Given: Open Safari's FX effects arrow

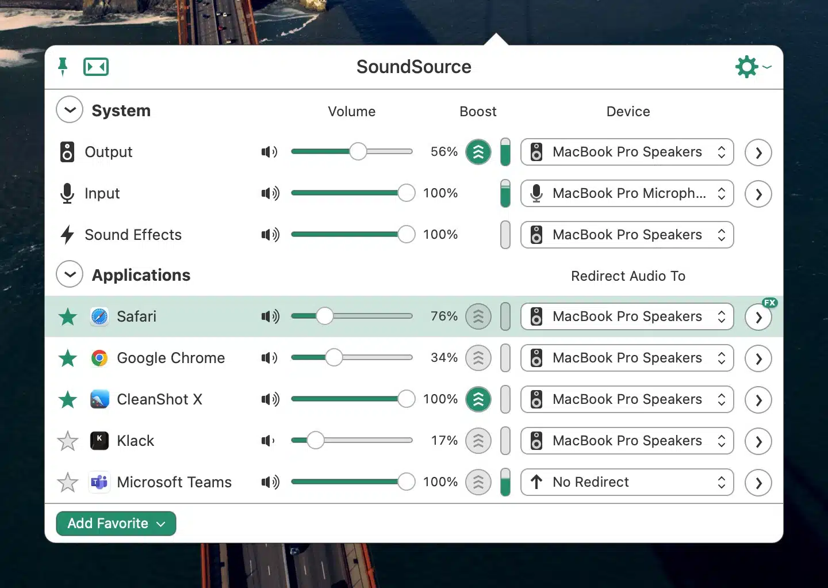Looking at the screenshot, I should [x=758, y=317].
